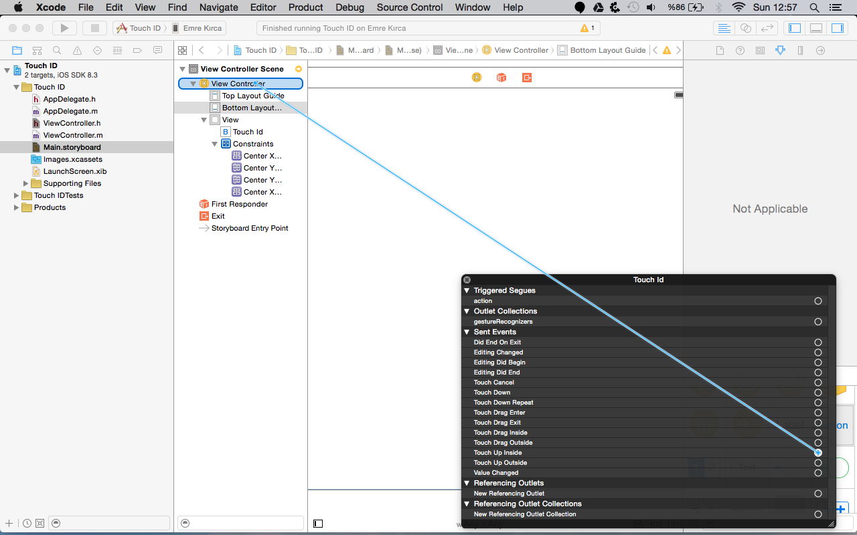Screen dimensions: 857x535
Task: Open the Editor menu
Action: point(263,7)
